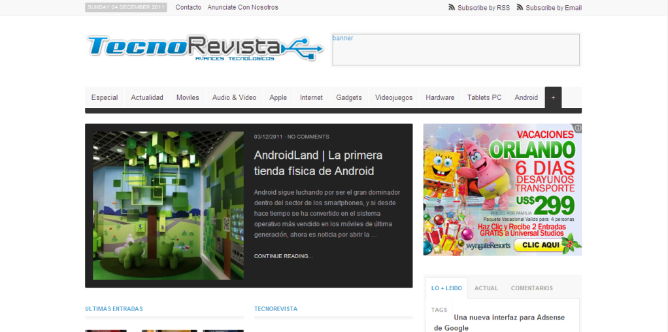Screen dimensions: 668x332
Task: Click the AndroidLand store thumbnail image
Action: click(x=168, y=205)
